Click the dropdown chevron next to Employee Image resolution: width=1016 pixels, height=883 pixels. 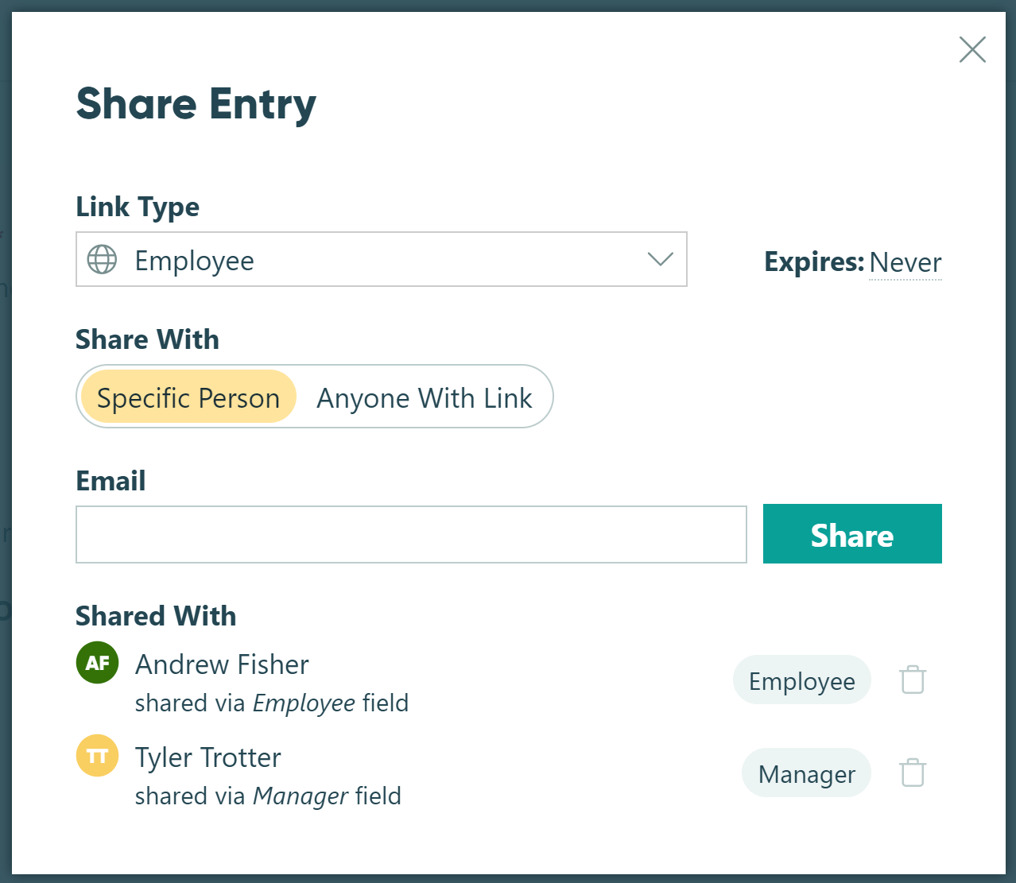point(659,259)
